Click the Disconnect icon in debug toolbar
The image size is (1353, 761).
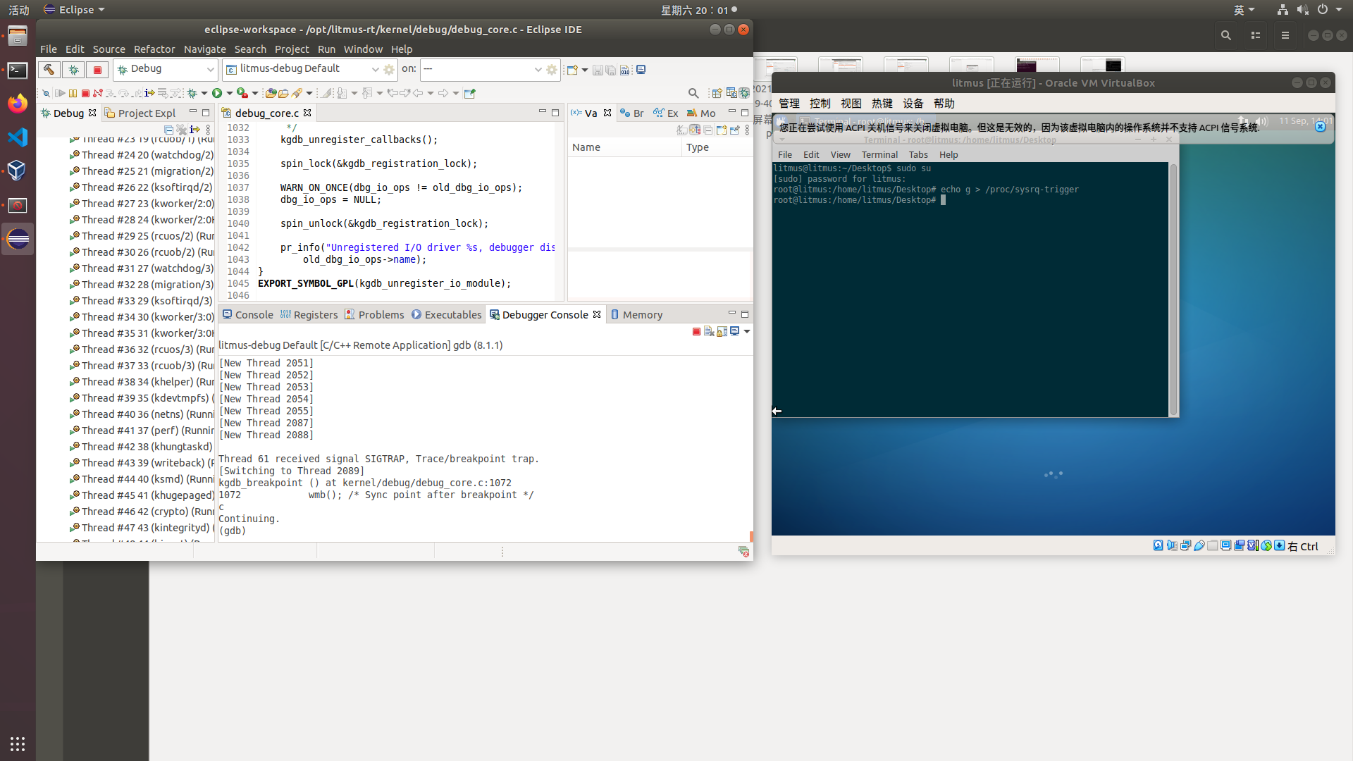tap(98, 93)
